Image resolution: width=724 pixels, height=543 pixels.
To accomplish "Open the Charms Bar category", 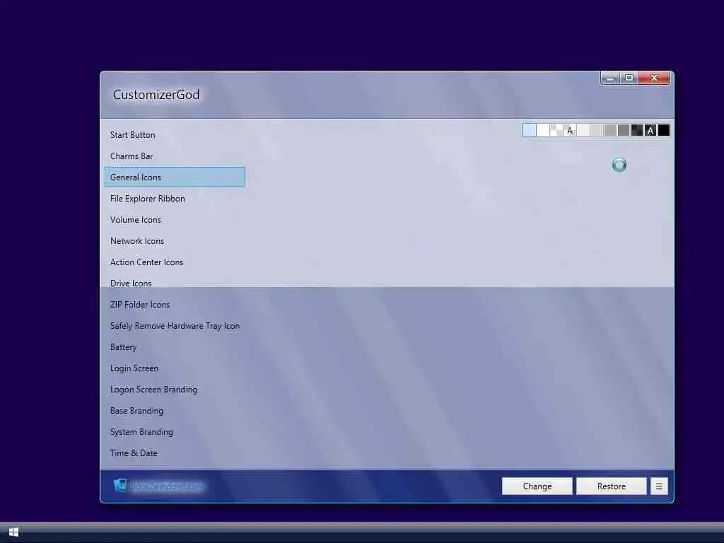I will (x=175, y=156).
